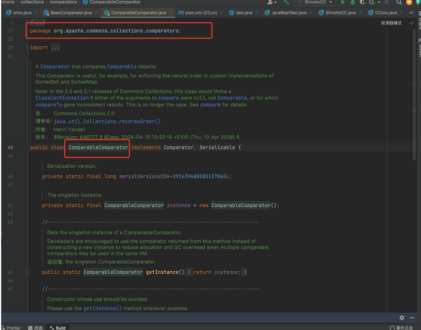The height and width of the screenshot is (330, 421).
Task: Click the 'comparators' breadcrumb
Action: pos(63,2)
